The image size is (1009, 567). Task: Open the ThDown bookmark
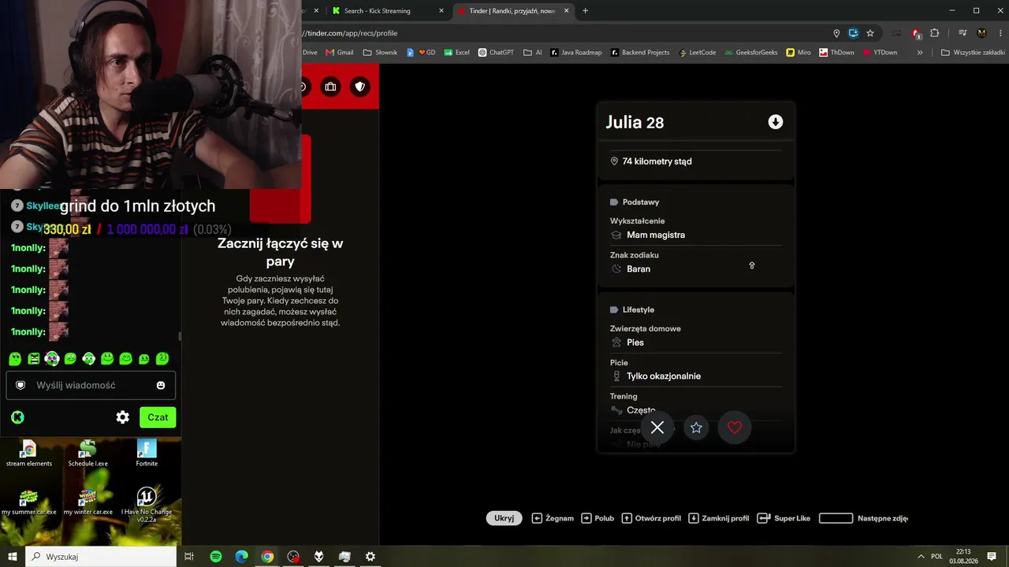[x=837, y=53]
